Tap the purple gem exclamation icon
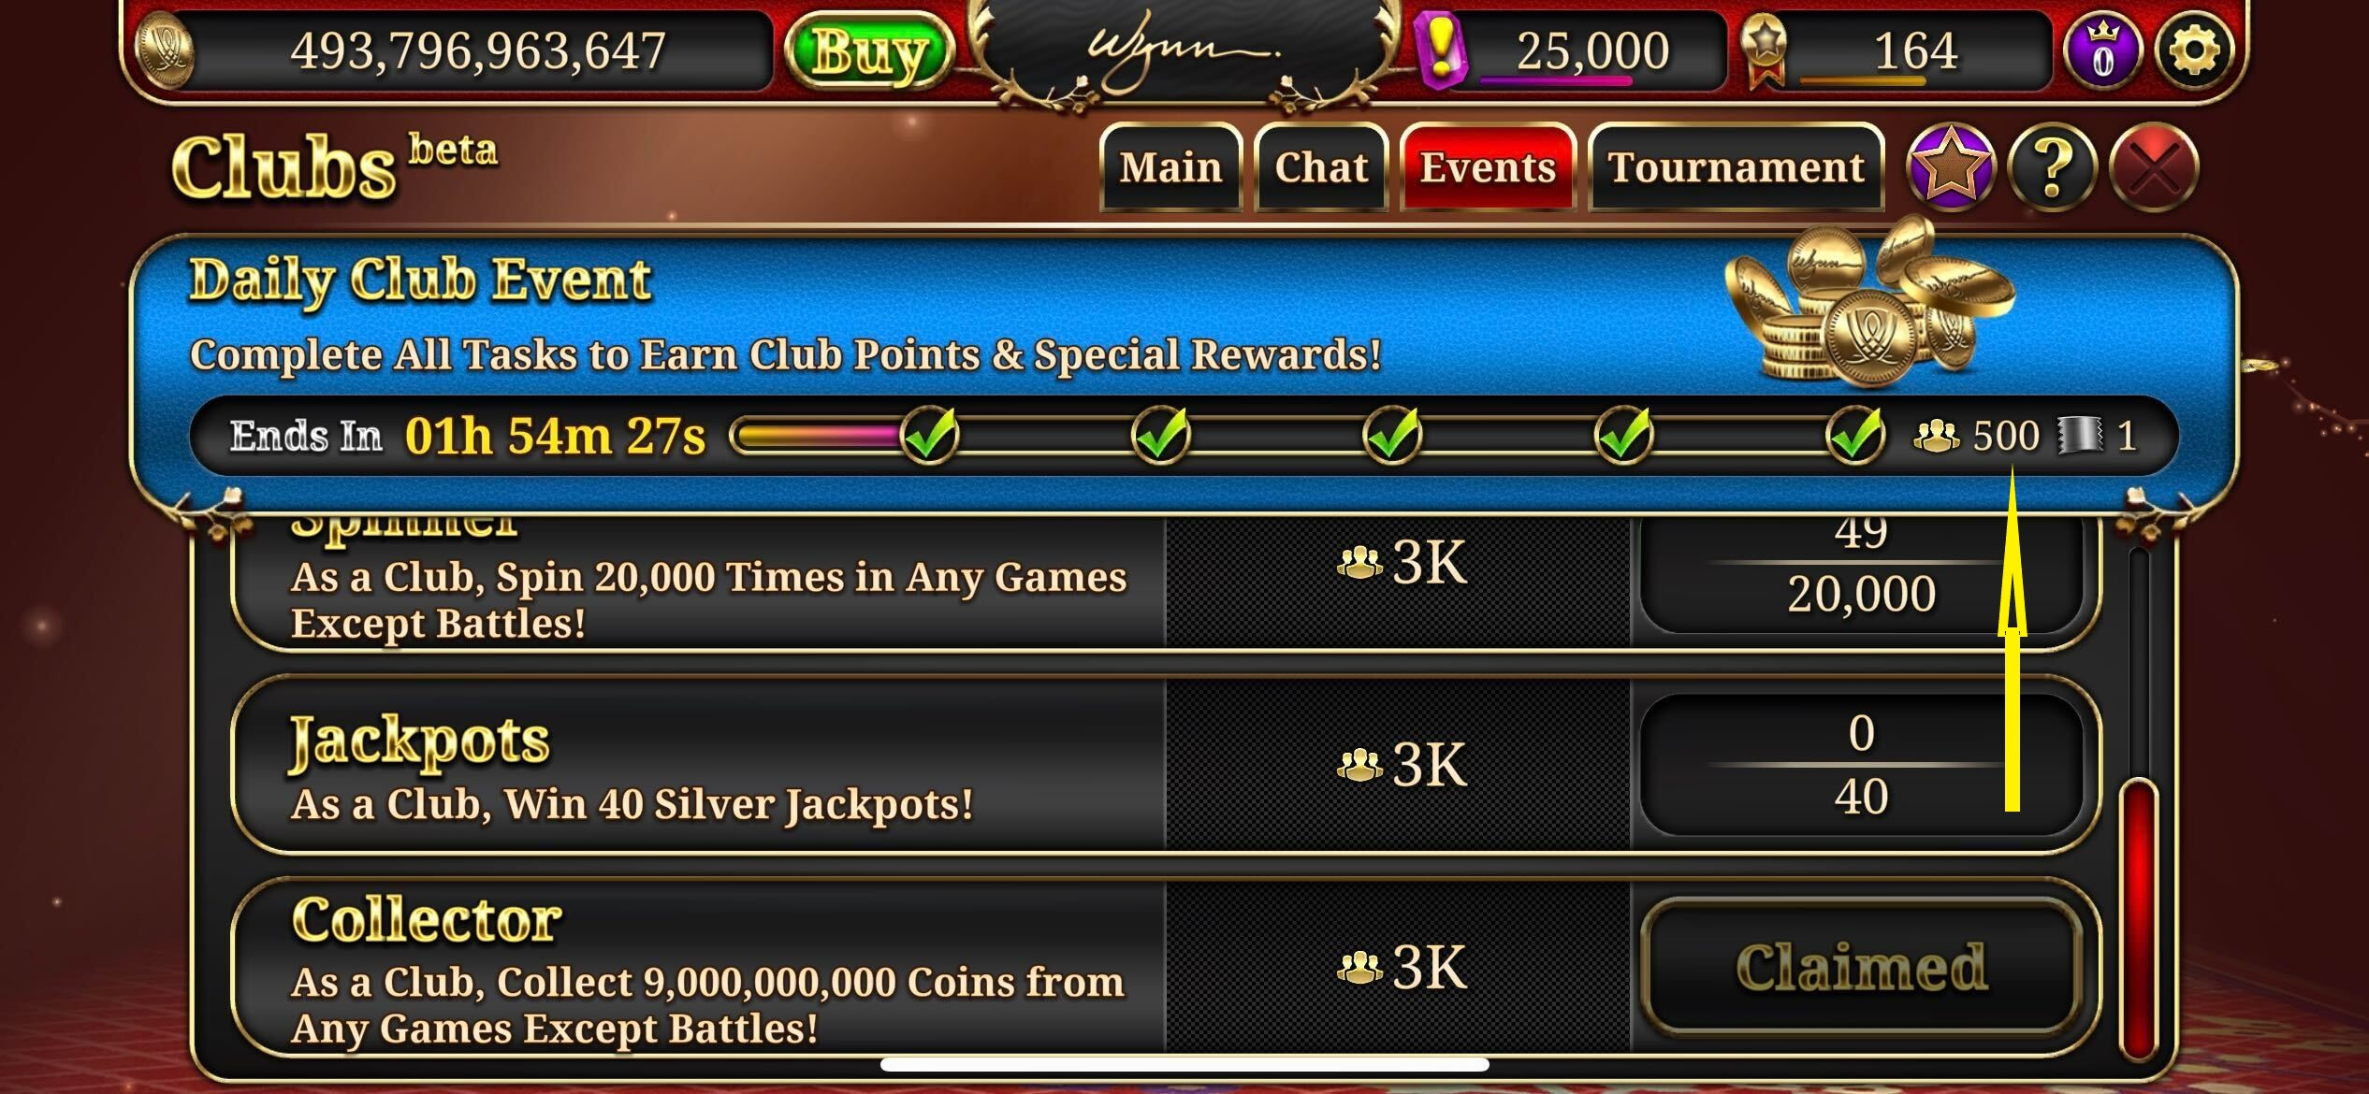Screen dimensions: 2369x1094 tap(1439, 51)
